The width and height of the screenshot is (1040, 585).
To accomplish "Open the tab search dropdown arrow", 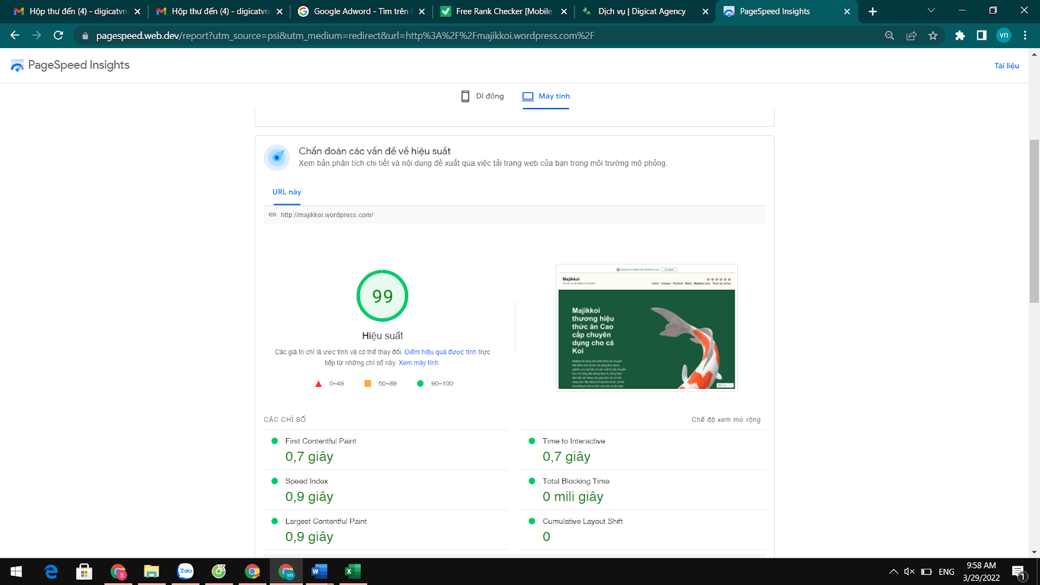I will (931, 11).
